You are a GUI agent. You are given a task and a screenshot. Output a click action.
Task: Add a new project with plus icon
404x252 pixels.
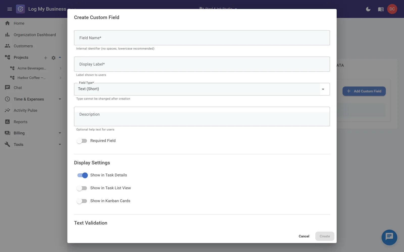tap(46, 58)
